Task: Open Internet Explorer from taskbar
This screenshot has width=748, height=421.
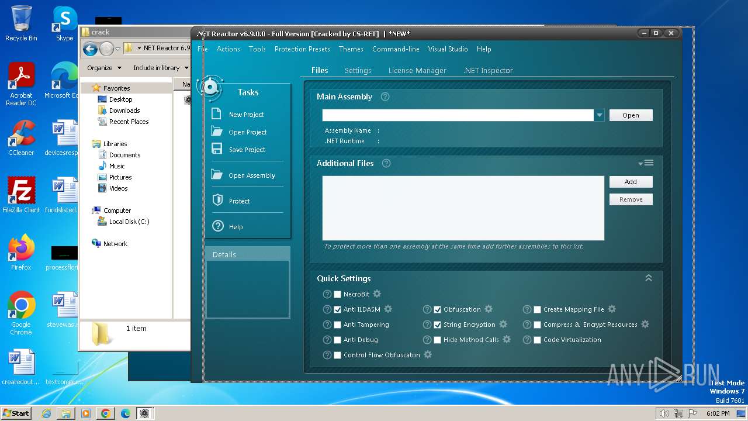Action: tap(46, 413)
